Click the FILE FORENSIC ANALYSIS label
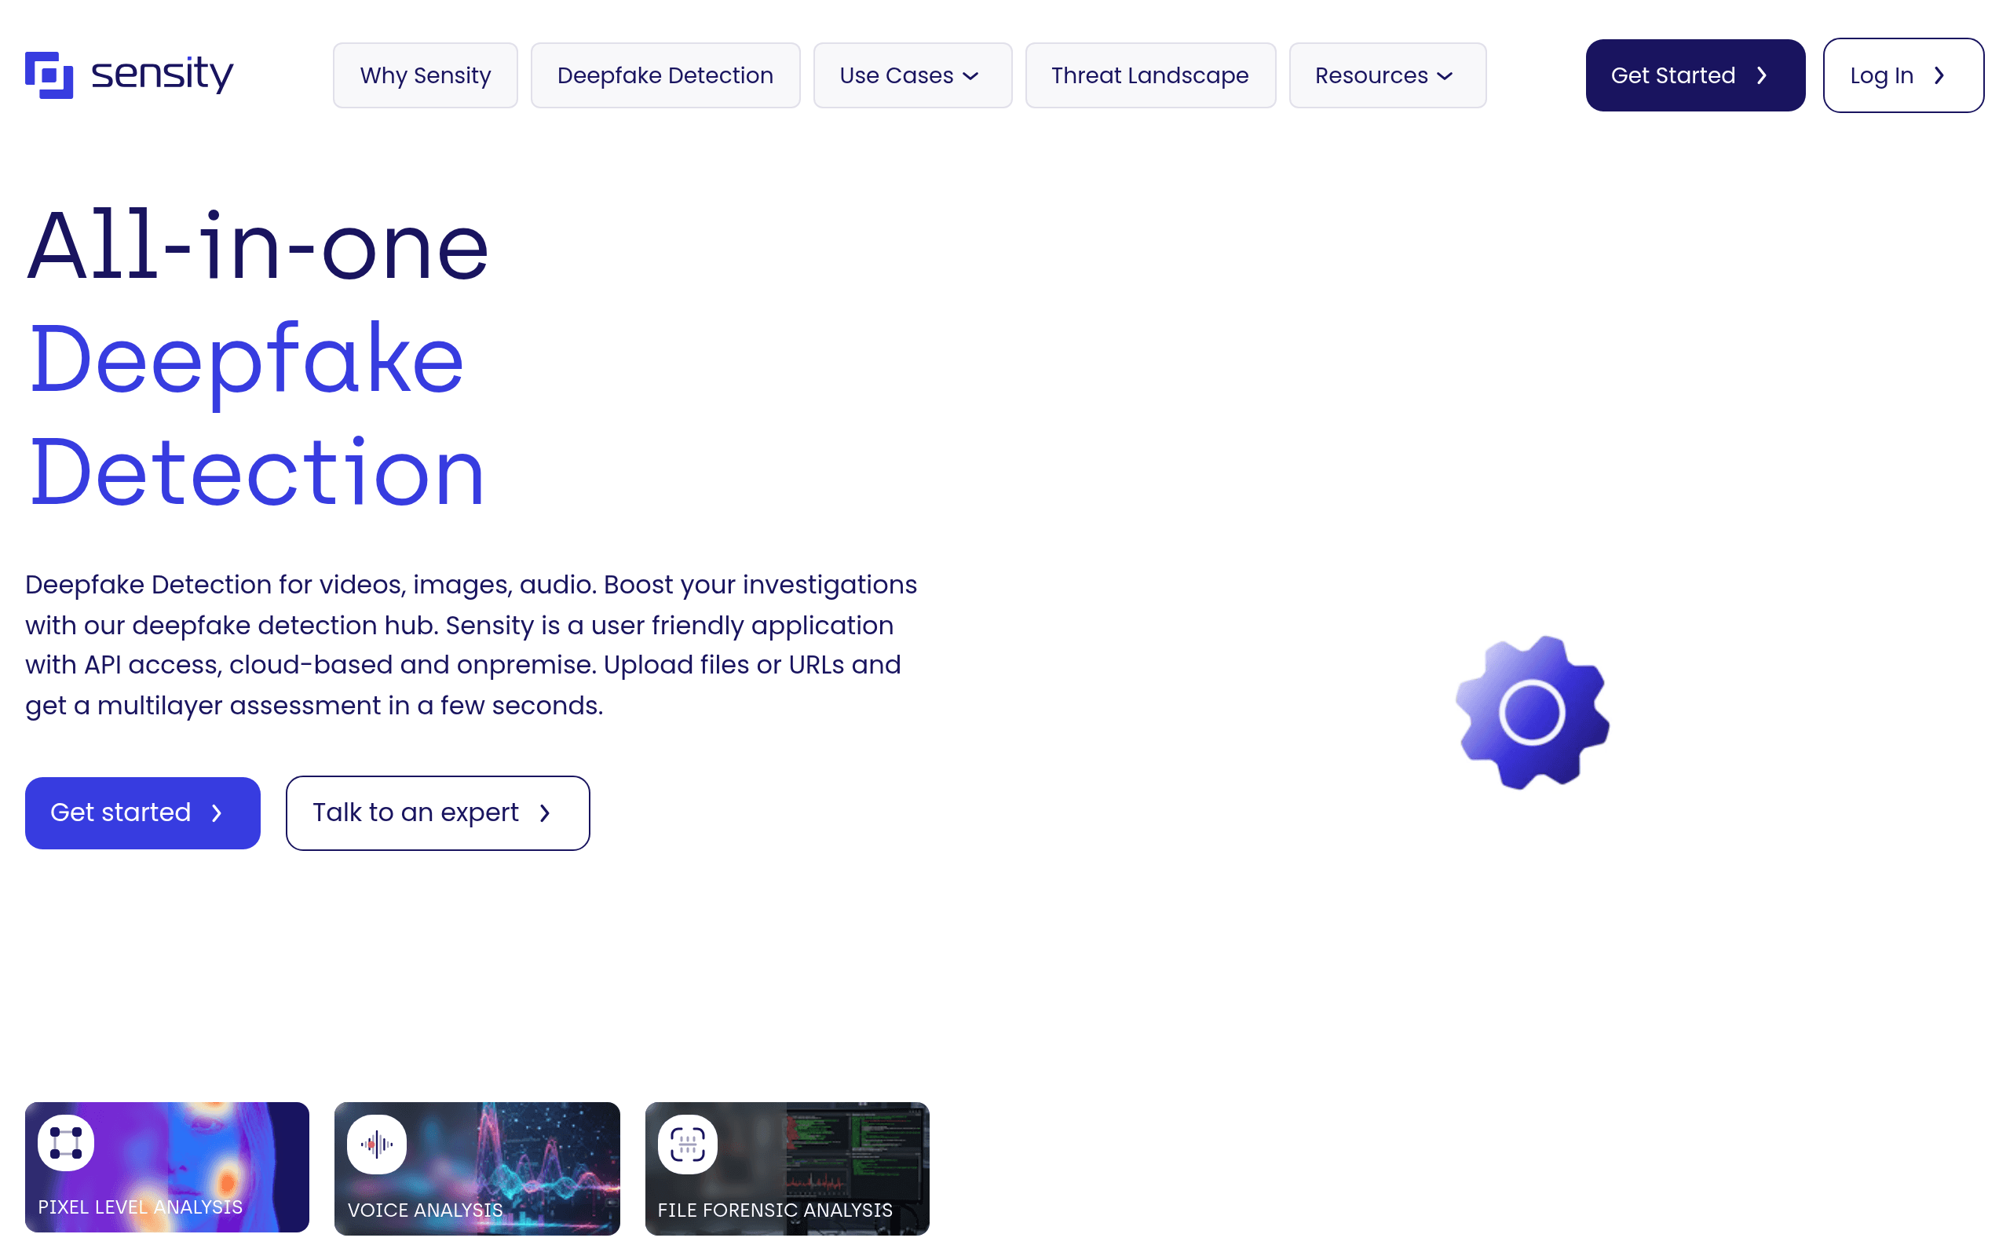Image resolution: width=2010 pixels, height=1256 pixels. [x=775, y=1210]
